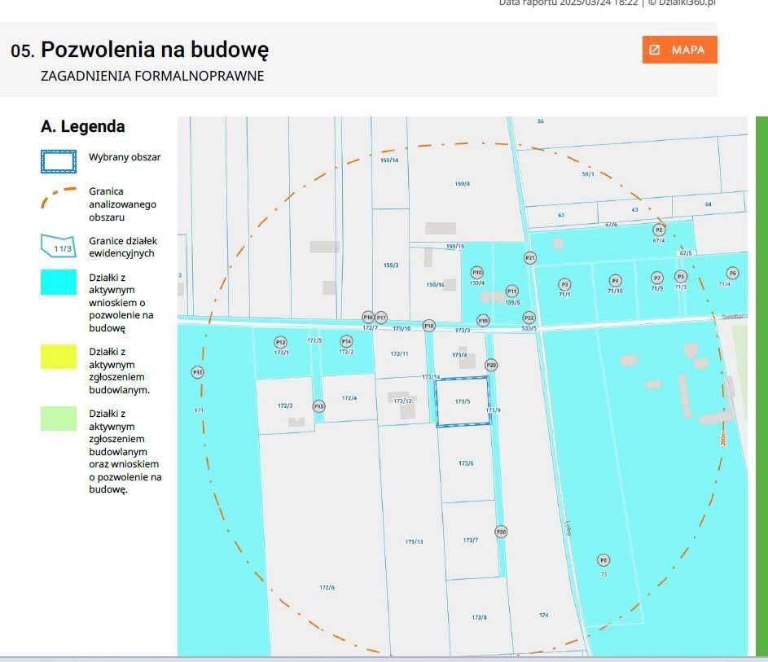Click the cyan active permit legend swatch
Image resolution: width=768 pixels, height=662 pixels.
(59, 282)
